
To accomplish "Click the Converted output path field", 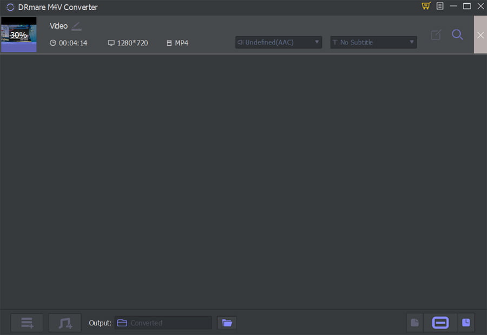I will 163,323.
